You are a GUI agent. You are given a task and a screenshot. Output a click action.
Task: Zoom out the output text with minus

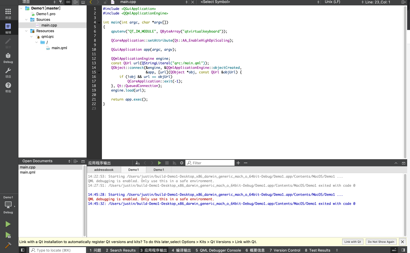click(246, 163)
